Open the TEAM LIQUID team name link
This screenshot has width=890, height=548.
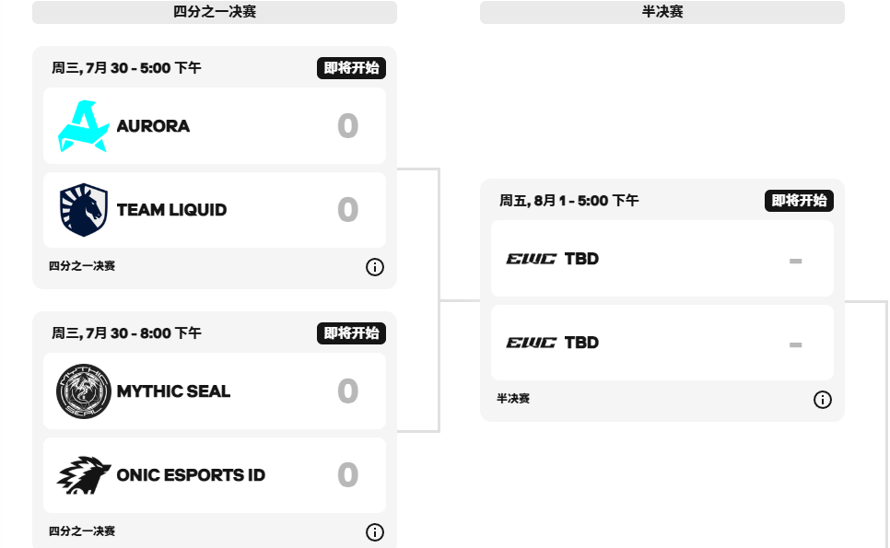pos(171,210)
